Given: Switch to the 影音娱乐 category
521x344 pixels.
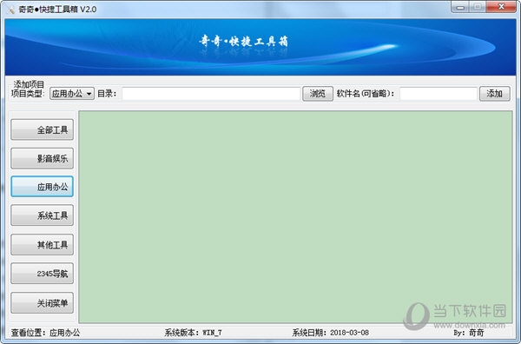Looking at the screenshot, I should (43, 158).
